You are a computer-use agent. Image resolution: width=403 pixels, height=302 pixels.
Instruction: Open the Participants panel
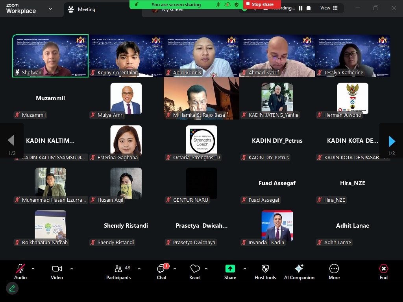118,272
